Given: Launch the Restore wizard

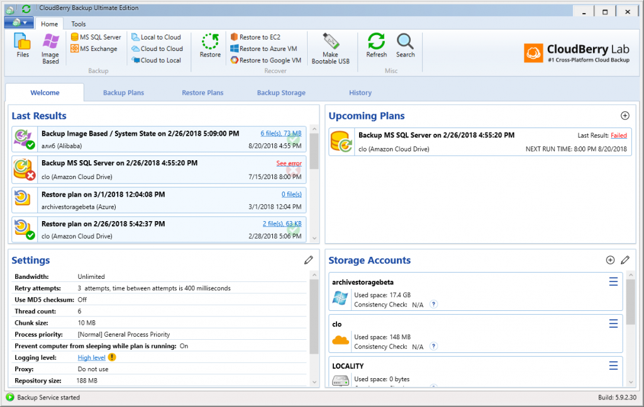Looking at the screenshot, I should (209, 46).
